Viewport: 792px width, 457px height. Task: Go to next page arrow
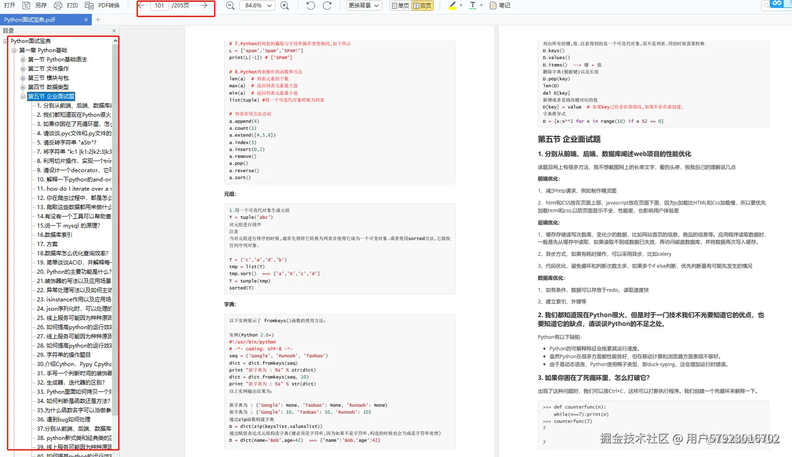point(204,6)
